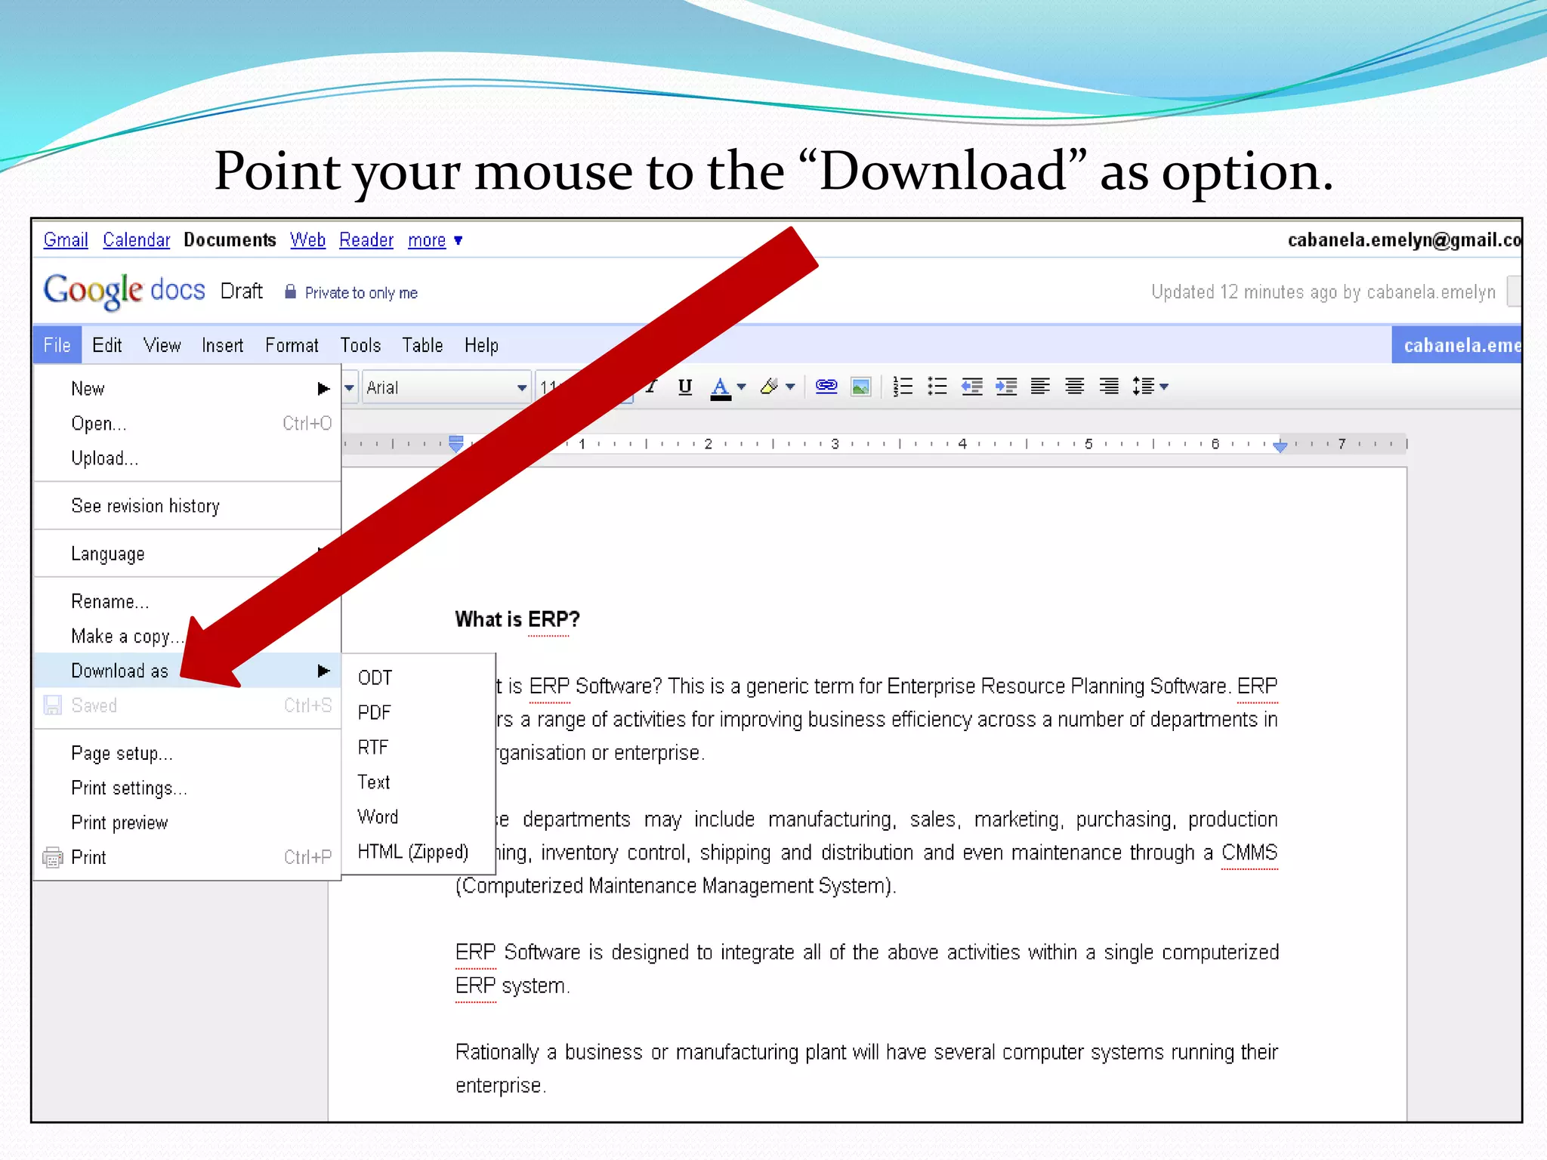Image resolution: width=1547 pixels, height=1160 pixels.
Task: Select the Download as menu entry
Action: point(187,671)
